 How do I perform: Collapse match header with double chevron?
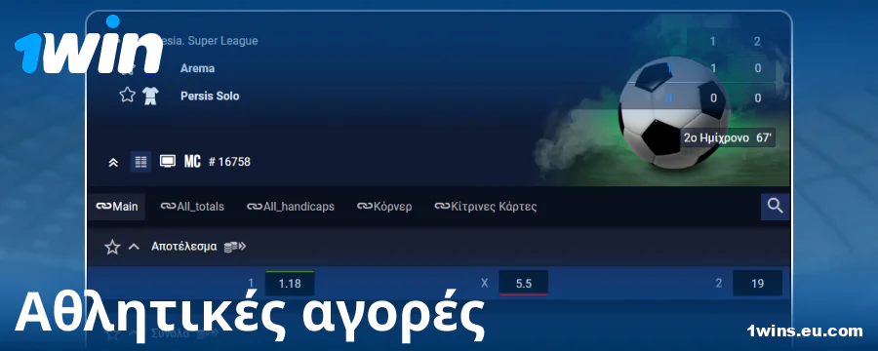(113, 163)
